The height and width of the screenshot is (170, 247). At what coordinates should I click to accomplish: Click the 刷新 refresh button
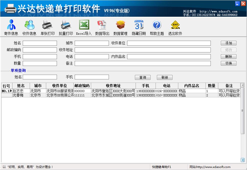(165, 77)
